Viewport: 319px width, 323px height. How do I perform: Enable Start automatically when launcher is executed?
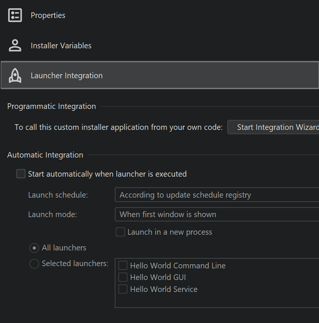click(21, 174)
